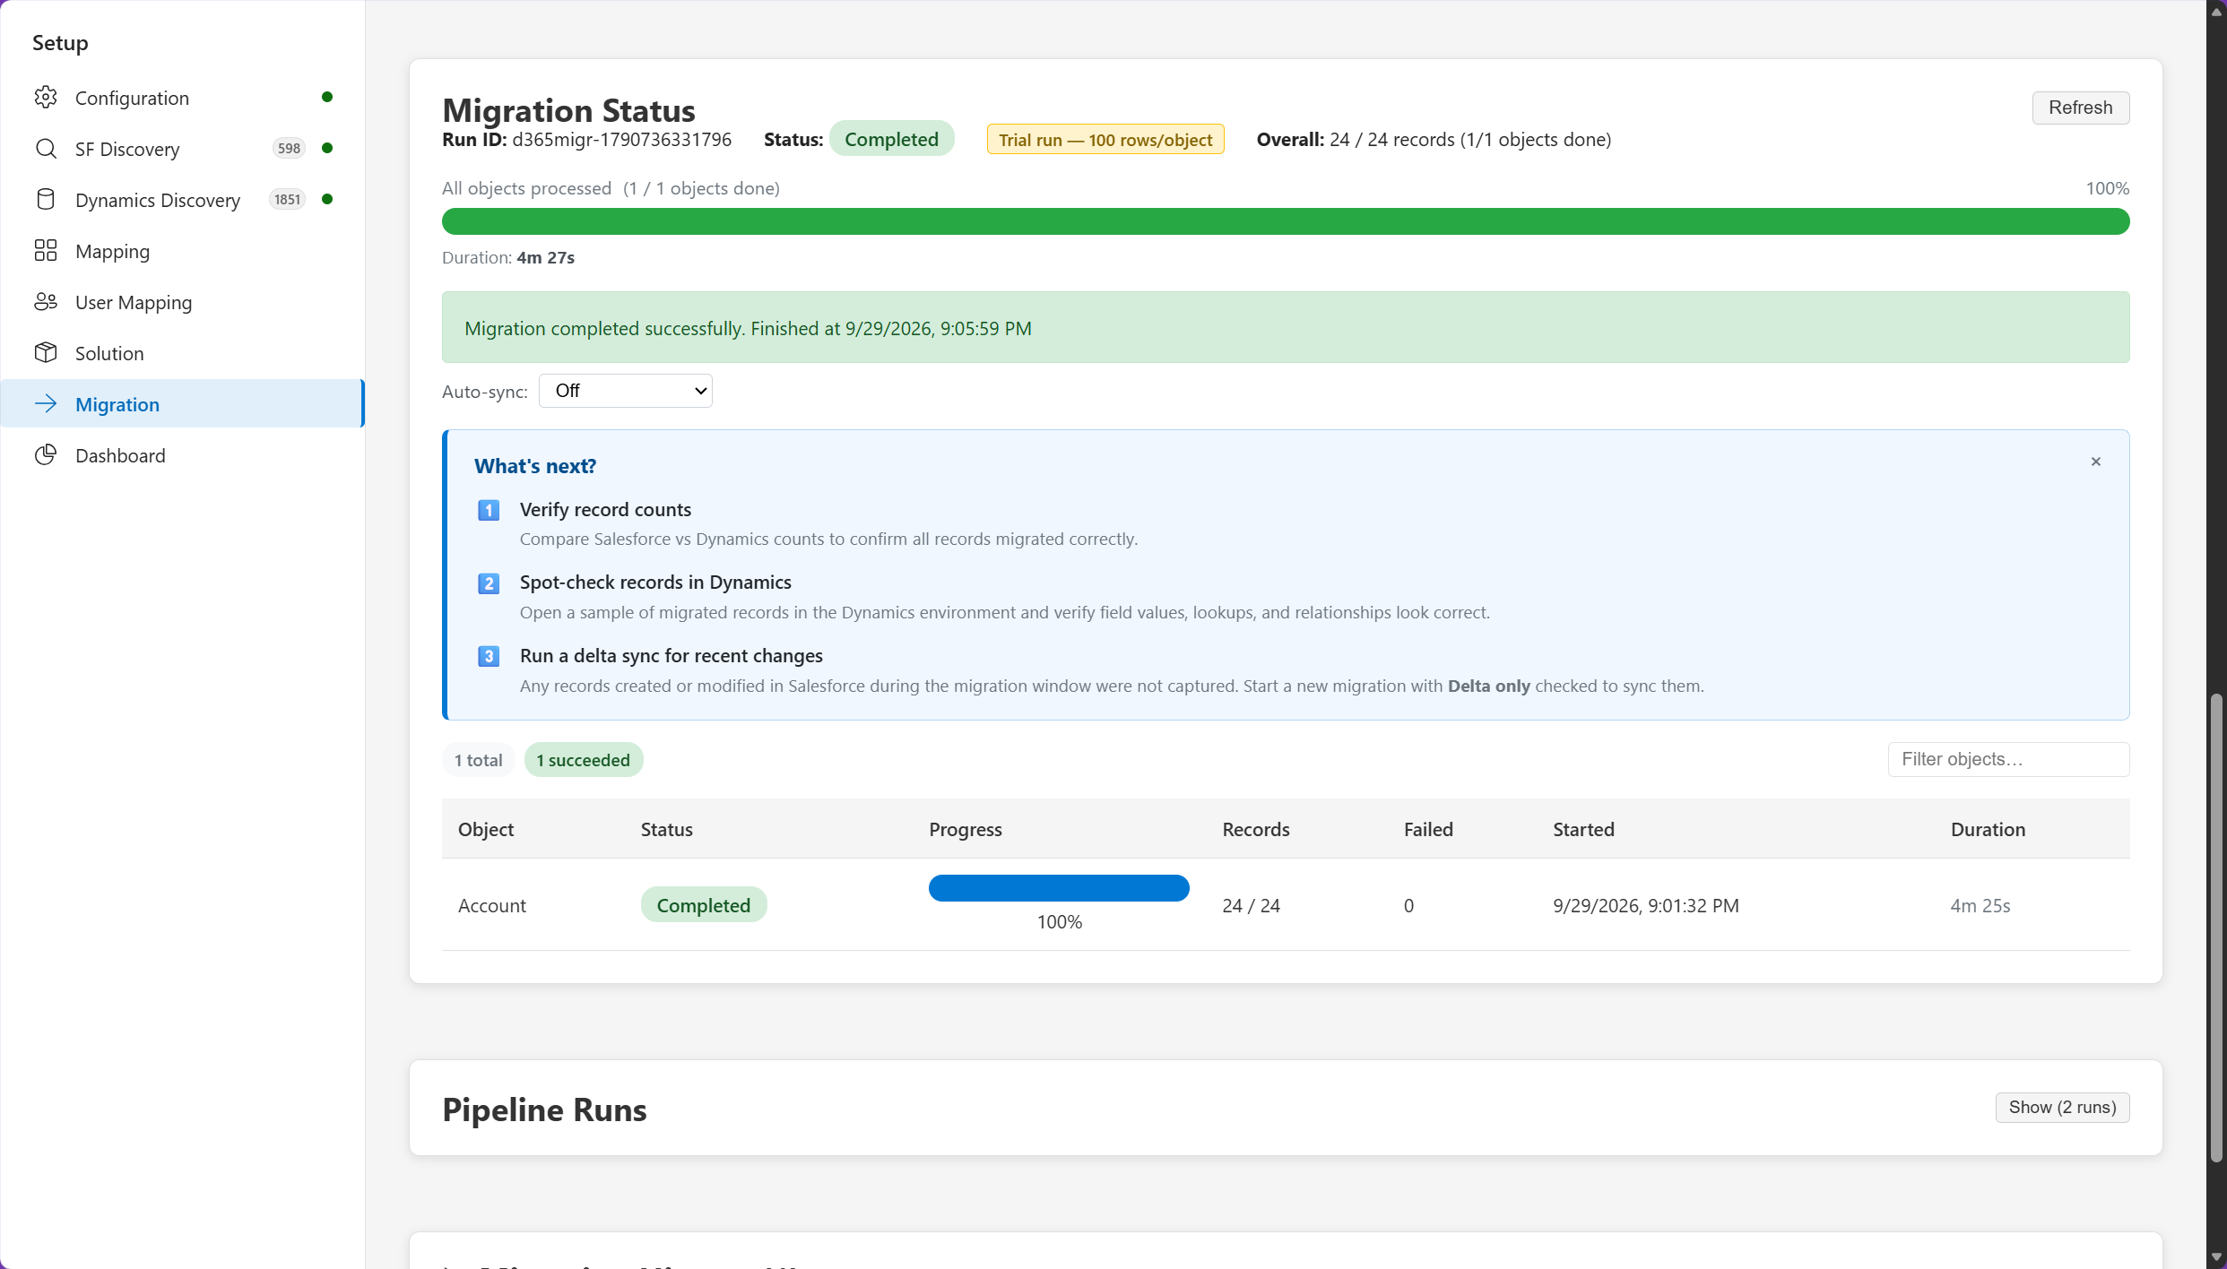2227x1269 pixels.
Task: Click the Solution box icon
Action: click(46, 352)
